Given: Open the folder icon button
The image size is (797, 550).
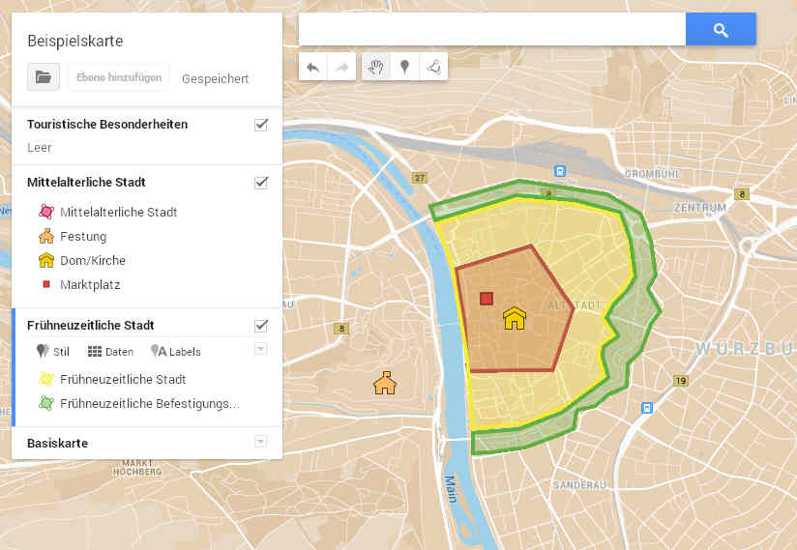Looking at the screenshot, I should 44,77.
